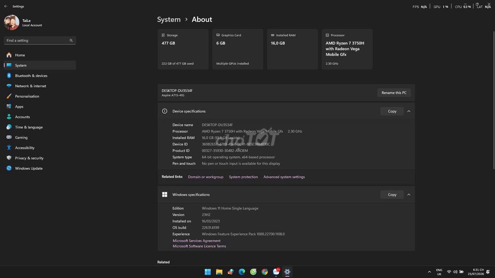This screenshot has width=495, height=278.
Task: Click the Wi-Fi icon in system tray
Action: [449, 272]
